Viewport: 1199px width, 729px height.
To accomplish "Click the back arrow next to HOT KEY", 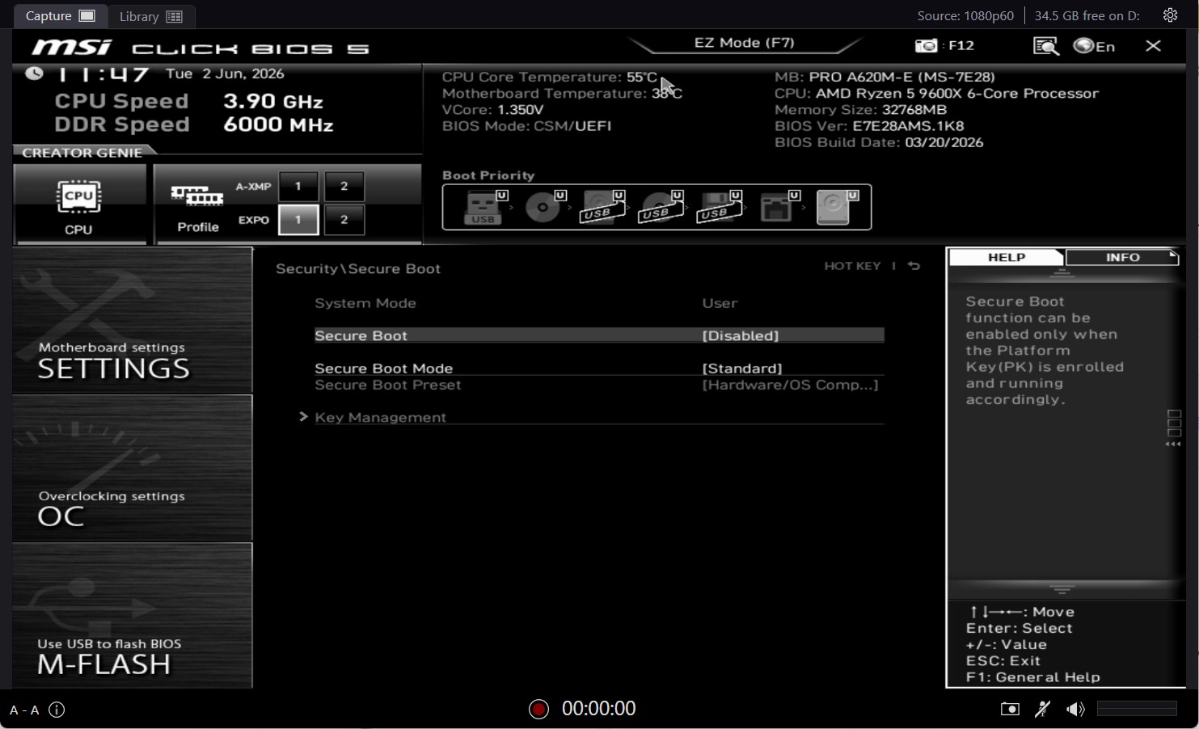I will pos(914,266).
